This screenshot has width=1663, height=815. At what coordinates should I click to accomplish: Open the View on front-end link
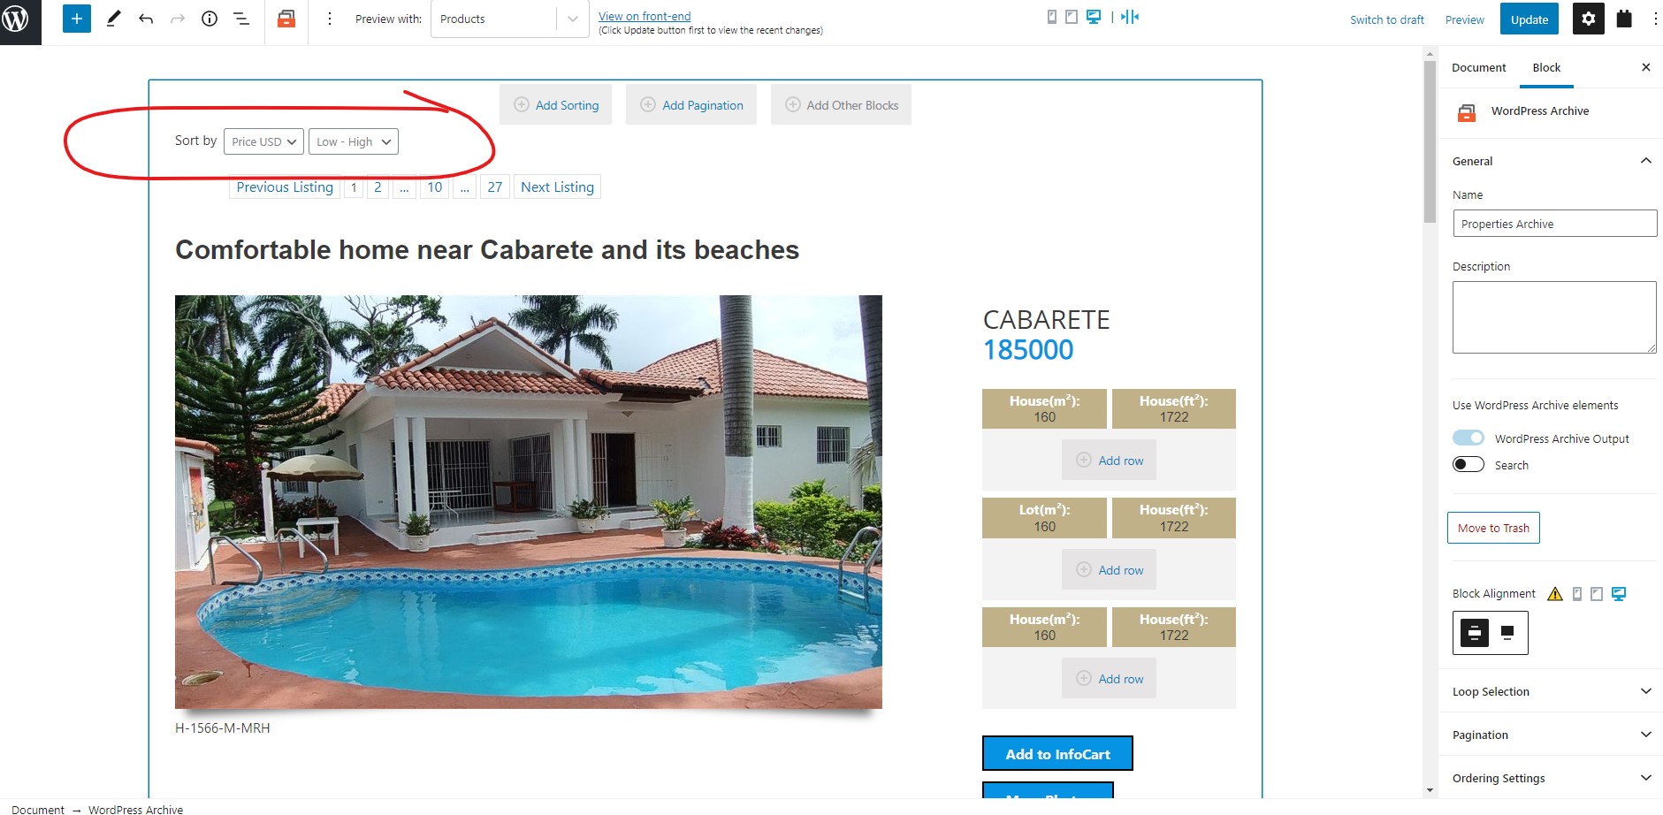click(645, 16)
